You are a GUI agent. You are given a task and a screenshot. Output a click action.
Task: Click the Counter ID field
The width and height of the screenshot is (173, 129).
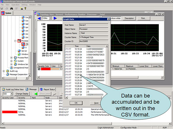point(94,41)
